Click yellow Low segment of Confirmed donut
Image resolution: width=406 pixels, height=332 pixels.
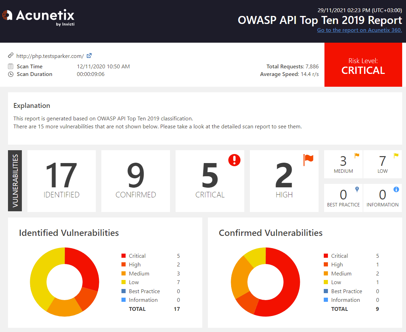tap(257, 257)
